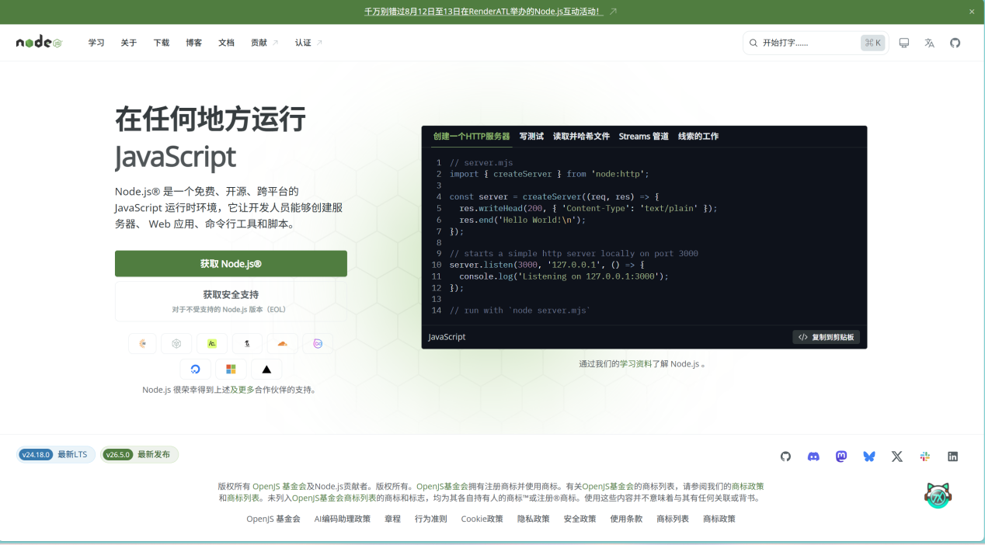Toggle the theme via the monitor icon

coord(903,43)
